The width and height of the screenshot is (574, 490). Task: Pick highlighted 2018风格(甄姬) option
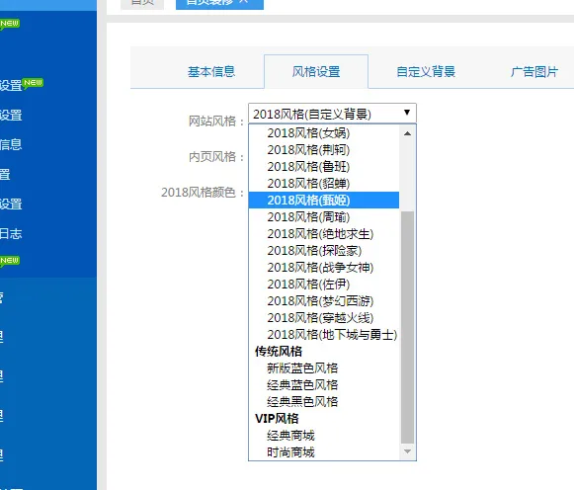coord(324,201)
